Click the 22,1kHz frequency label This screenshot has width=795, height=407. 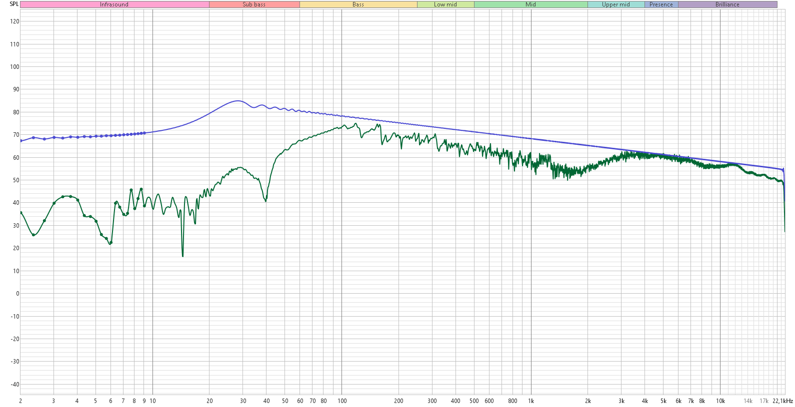click(782, 401)
